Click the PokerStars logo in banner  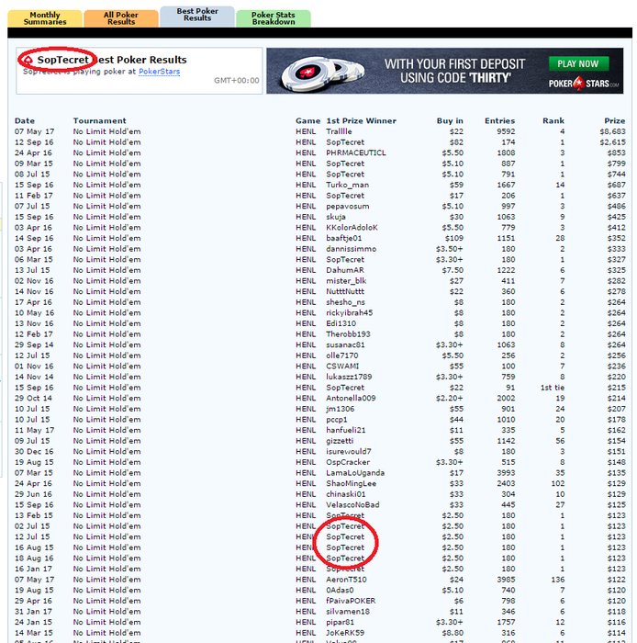[x=584, y=84]
